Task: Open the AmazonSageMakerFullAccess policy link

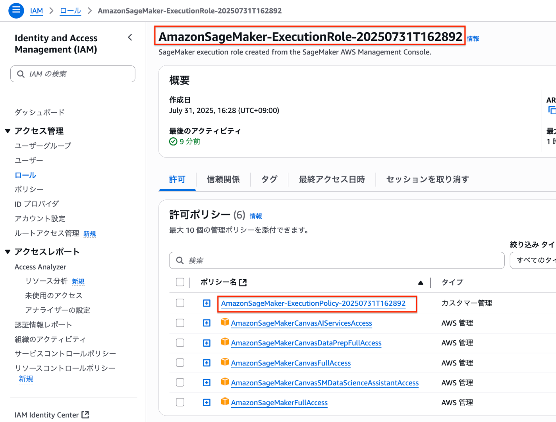Action: [279, 403]
